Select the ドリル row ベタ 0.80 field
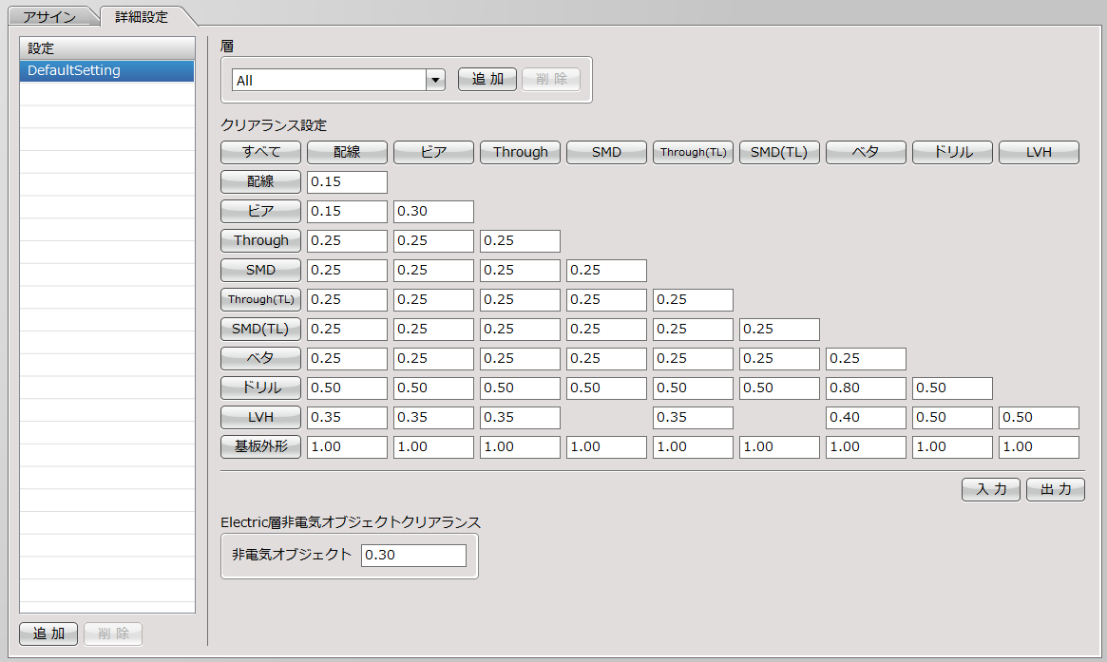 866,388
